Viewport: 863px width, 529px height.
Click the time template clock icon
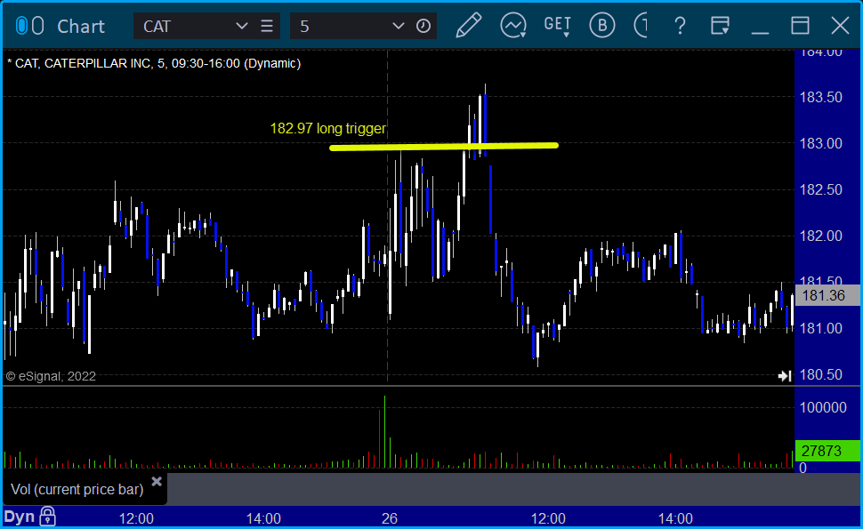(x=423, y=26)
